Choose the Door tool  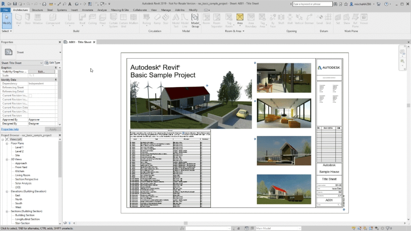pyautogui.click(x=28, y=19)
